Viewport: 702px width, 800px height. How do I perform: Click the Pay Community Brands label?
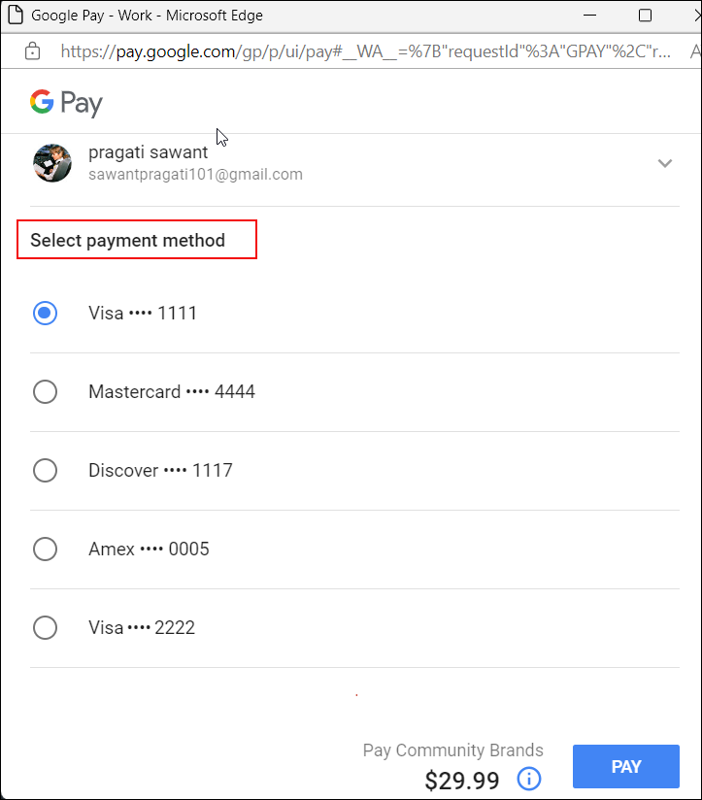pos(452,750)
